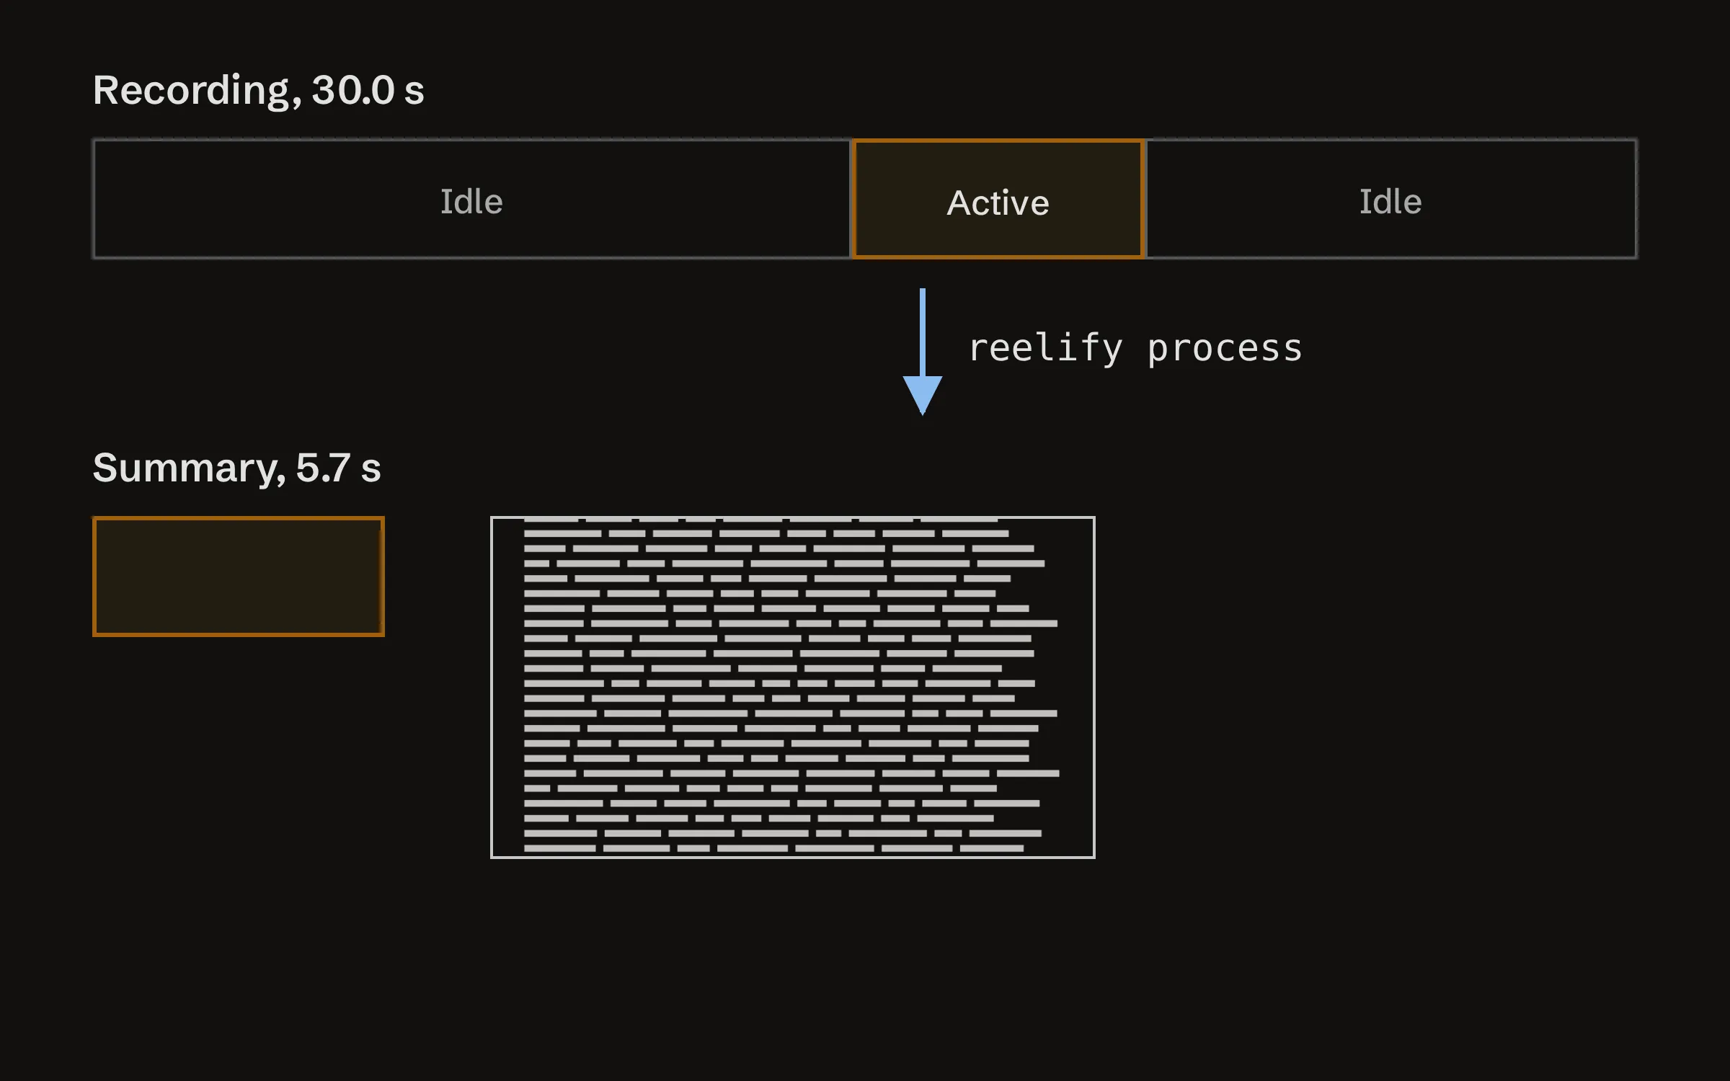The height and width of the screenshot is (1081, 1730).
Task: Open the terminal text thumbnail preview
Action: (793, 688)
